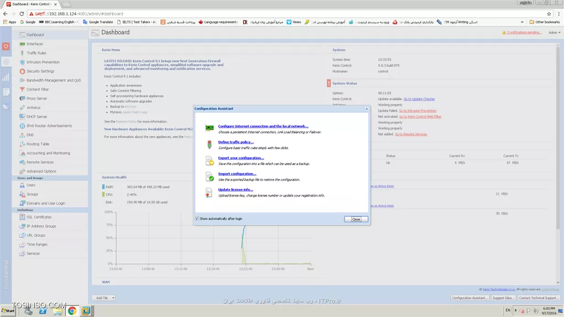The height and width of the screenshot is (317, 564).
Task: Click the import configuration checkmark icon
Action: pos(209,177)
